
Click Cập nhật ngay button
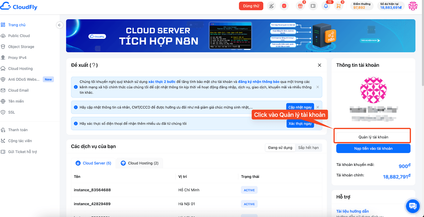coord(300,107)
